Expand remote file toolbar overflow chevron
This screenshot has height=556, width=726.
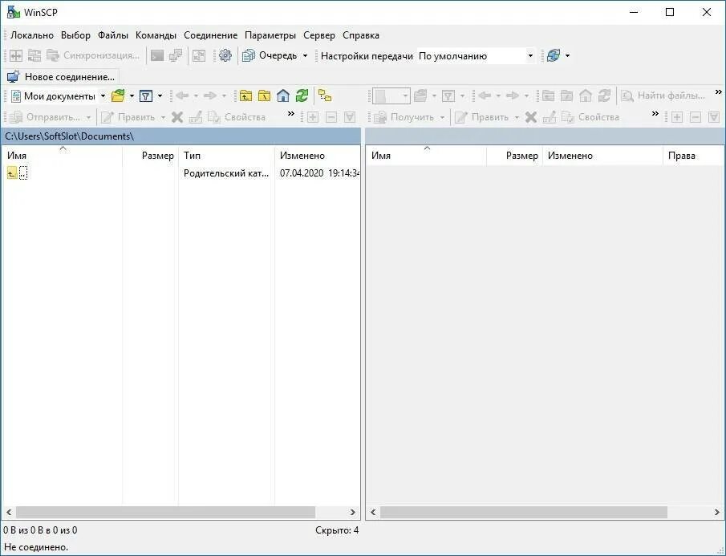[655, 114]
